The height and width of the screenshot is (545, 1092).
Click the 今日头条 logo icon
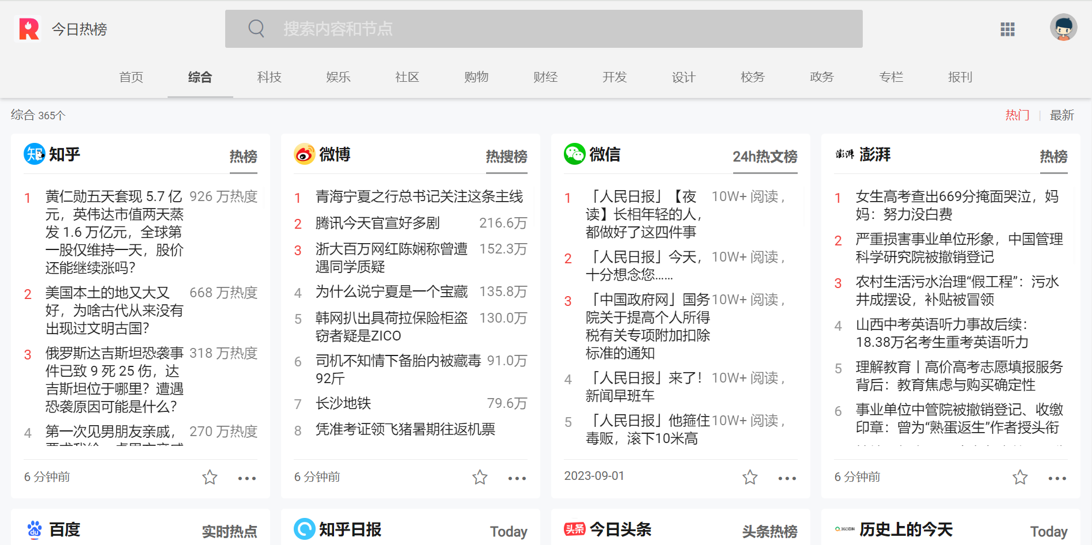coord(574,529)
